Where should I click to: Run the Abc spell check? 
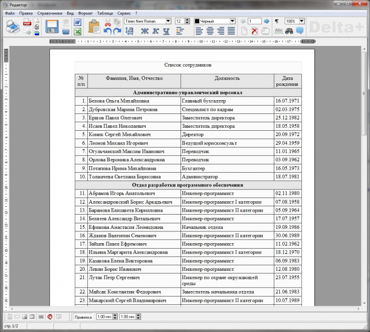[x=279, y=31]
